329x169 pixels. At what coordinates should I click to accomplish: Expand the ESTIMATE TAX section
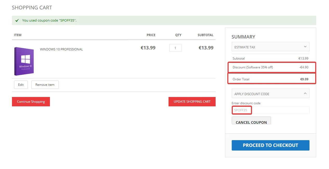coord(270,47)
